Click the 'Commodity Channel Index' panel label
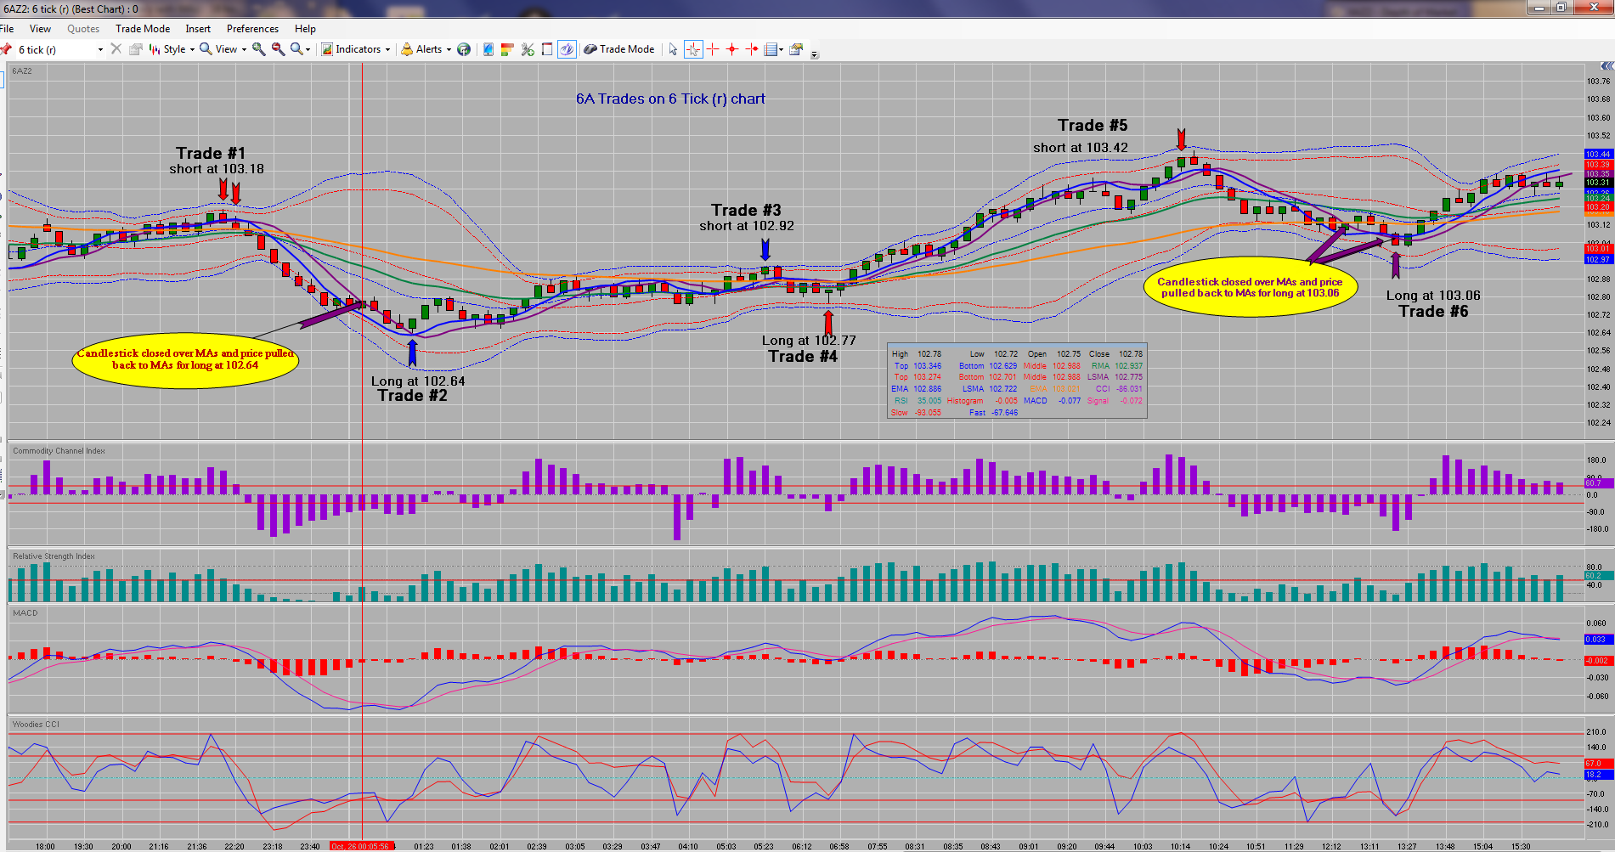This screenshot has width=1615, height=852. tap(59, 451)
